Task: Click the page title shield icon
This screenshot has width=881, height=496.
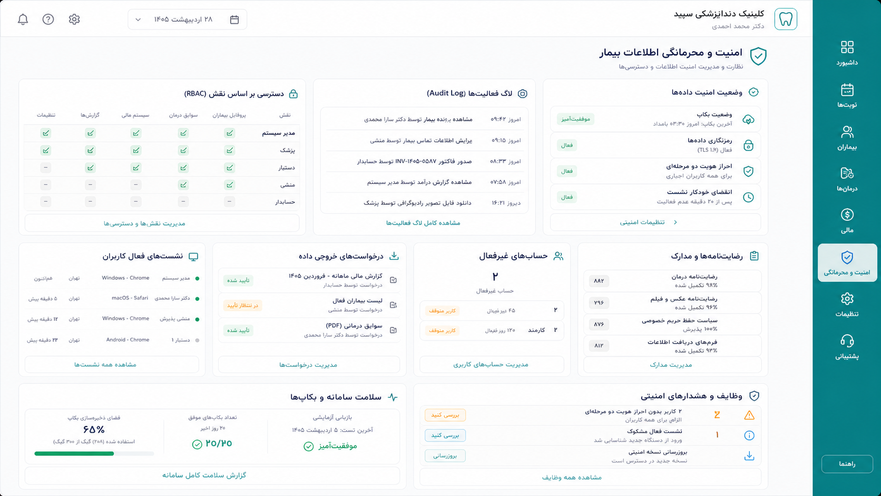Action: tap(758, 56)
